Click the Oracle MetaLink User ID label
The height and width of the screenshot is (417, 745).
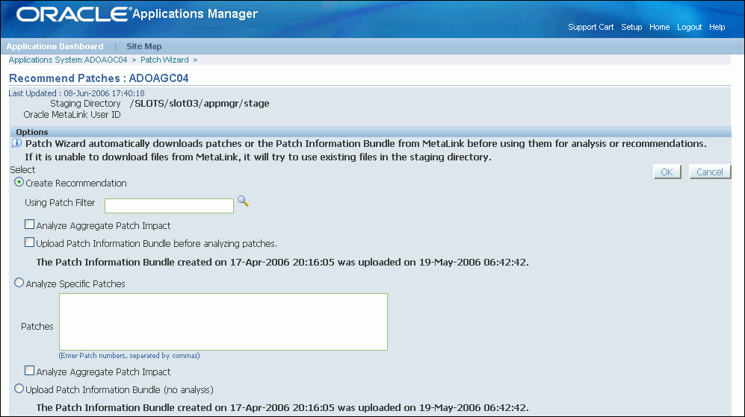pyautogui.click(x=72, y=115)
